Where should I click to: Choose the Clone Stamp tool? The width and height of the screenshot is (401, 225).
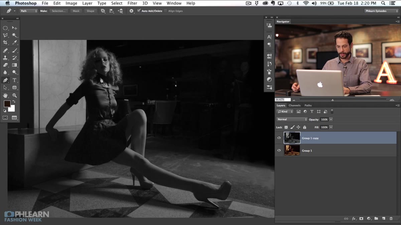[x=5, y=58]
